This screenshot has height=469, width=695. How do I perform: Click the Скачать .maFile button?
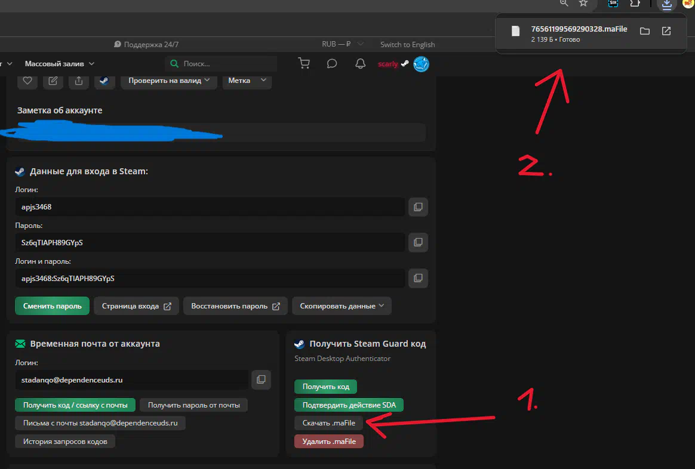click(x=328, y=423)
